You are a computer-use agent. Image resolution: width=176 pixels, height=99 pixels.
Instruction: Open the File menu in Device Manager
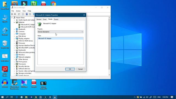point(13,11)
